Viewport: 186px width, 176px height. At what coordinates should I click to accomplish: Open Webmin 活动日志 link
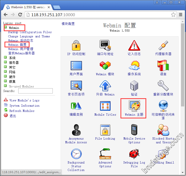(21, 41)
